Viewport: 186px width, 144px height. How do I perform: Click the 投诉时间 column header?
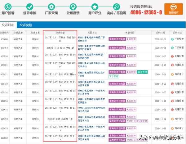160,33
